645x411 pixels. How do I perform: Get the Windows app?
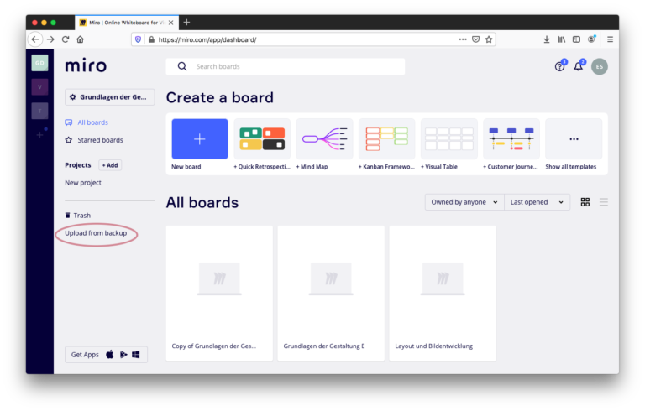136,354
